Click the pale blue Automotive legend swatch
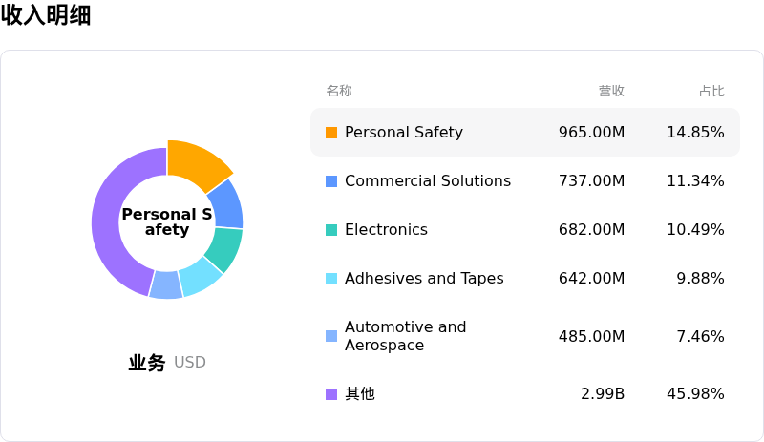This screenshot has width=764, height=442. tap(331, 336)
